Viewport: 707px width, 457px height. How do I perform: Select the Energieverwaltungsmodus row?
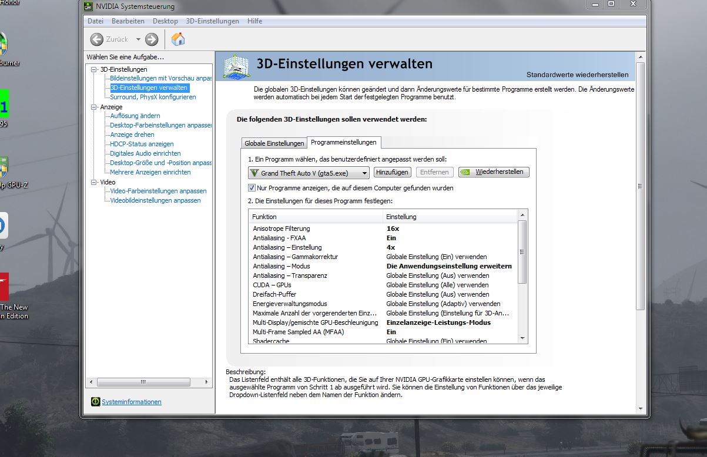(383, 304)
